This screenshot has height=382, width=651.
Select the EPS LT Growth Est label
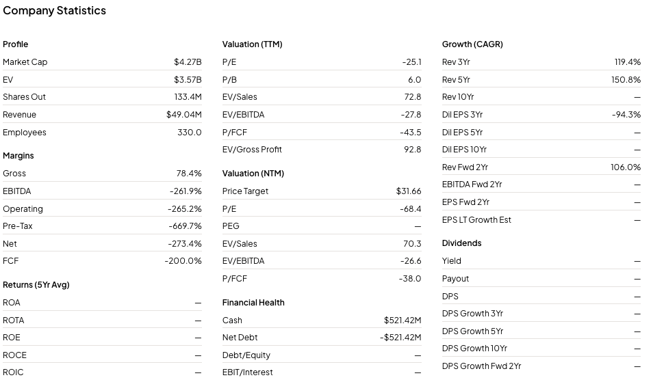(476, 220)
